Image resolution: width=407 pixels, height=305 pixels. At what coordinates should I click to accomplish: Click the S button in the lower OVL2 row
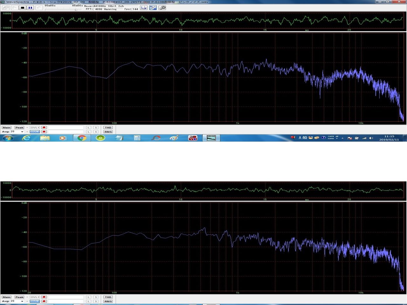click(95, 301)
